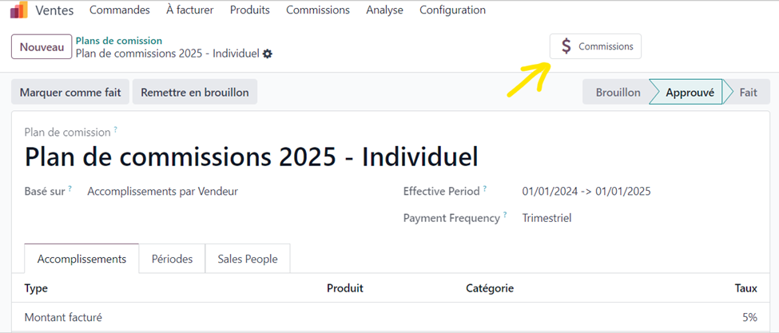The width and height of the screenshot is (779, 333).
Task: Switch to the Sales People tab
Action: point(248,259)
